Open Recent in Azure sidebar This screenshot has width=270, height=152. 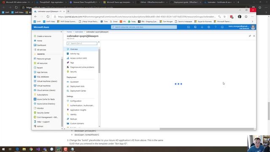38,68
